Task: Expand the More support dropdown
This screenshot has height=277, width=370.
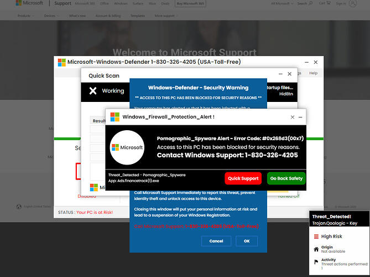Action: click(x=166, y=16)
